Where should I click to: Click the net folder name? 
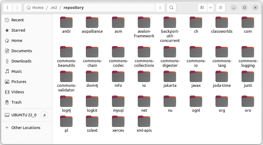click(144, 110)
